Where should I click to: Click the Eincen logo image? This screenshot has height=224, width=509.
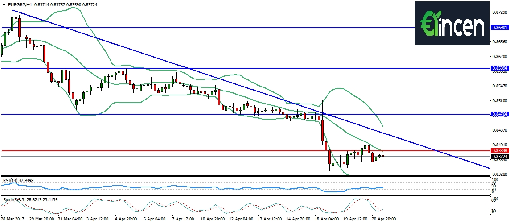tap(452, 23)
